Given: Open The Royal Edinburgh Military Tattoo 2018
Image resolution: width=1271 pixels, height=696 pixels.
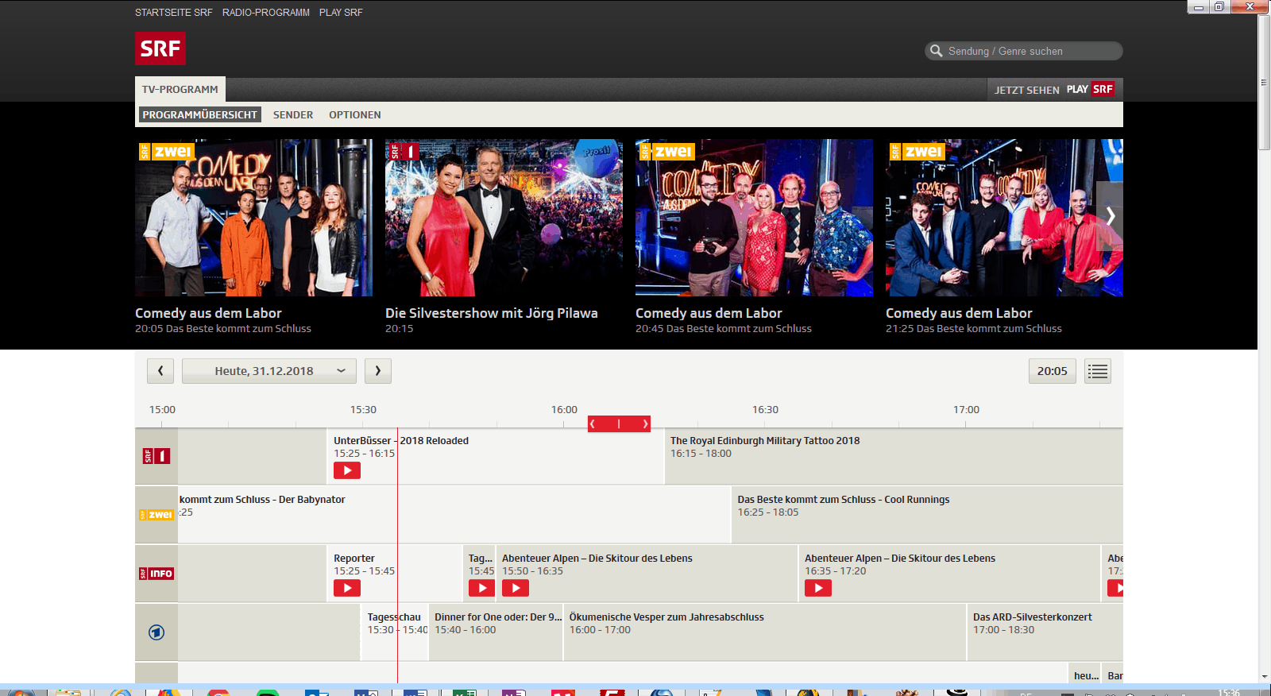Looking at the screenshot, I should [x=765, y=441].
